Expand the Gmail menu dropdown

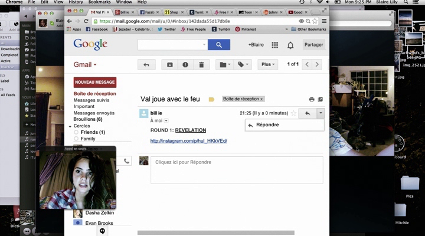click(85, 64)
